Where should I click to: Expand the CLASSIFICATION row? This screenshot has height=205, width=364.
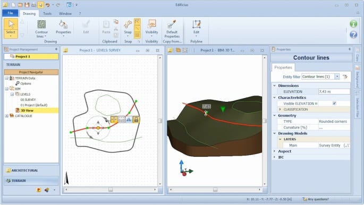280,109
